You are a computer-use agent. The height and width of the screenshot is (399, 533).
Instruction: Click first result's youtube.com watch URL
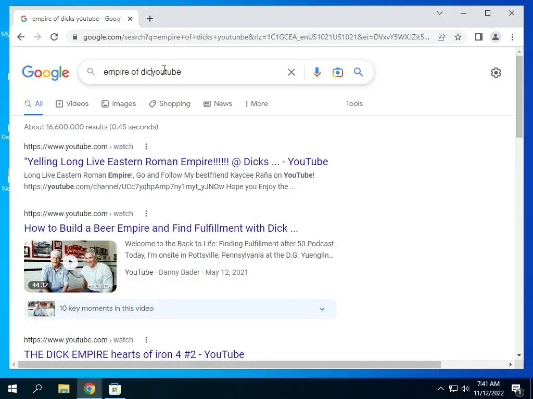coord(79,147)
